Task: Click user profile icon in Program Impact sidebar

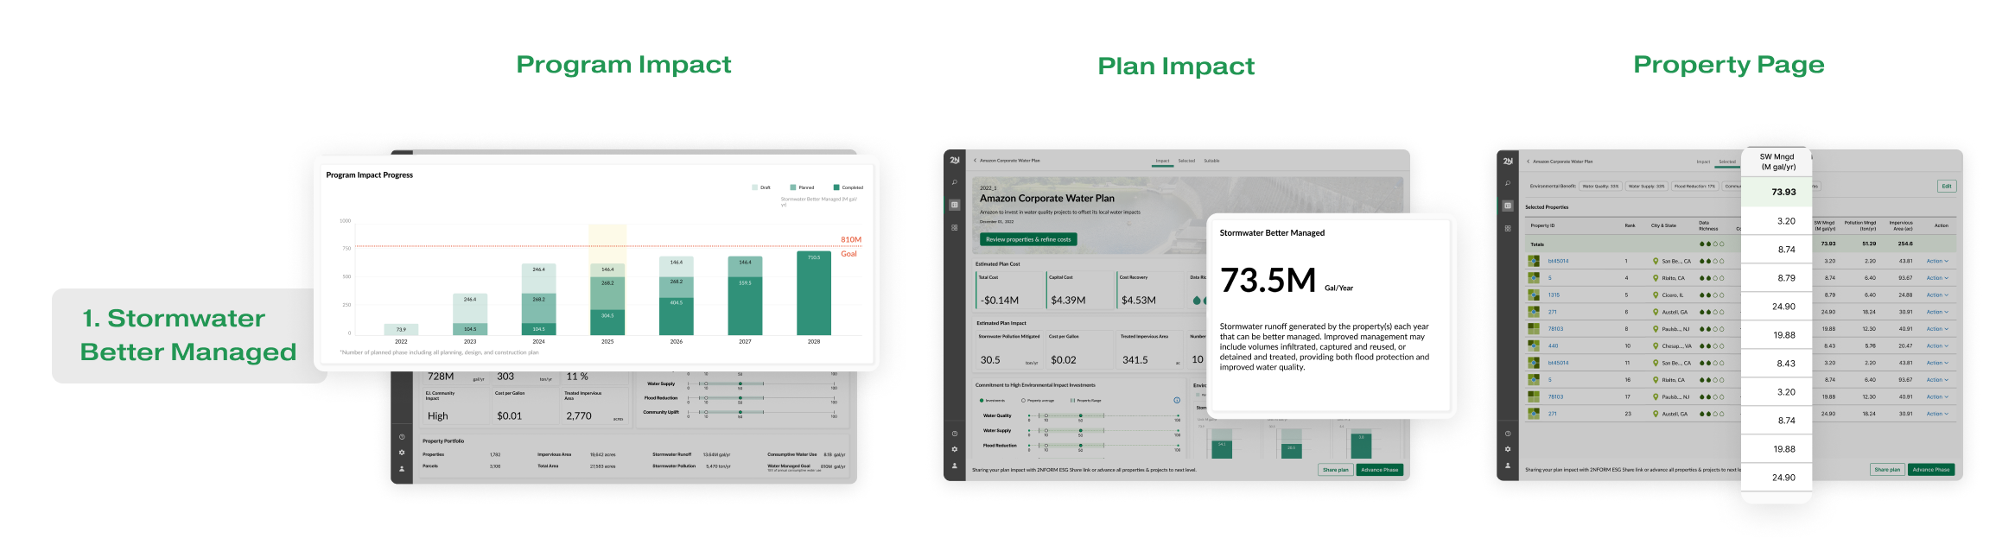Action: pyautogui.click(x=402, y=469)
